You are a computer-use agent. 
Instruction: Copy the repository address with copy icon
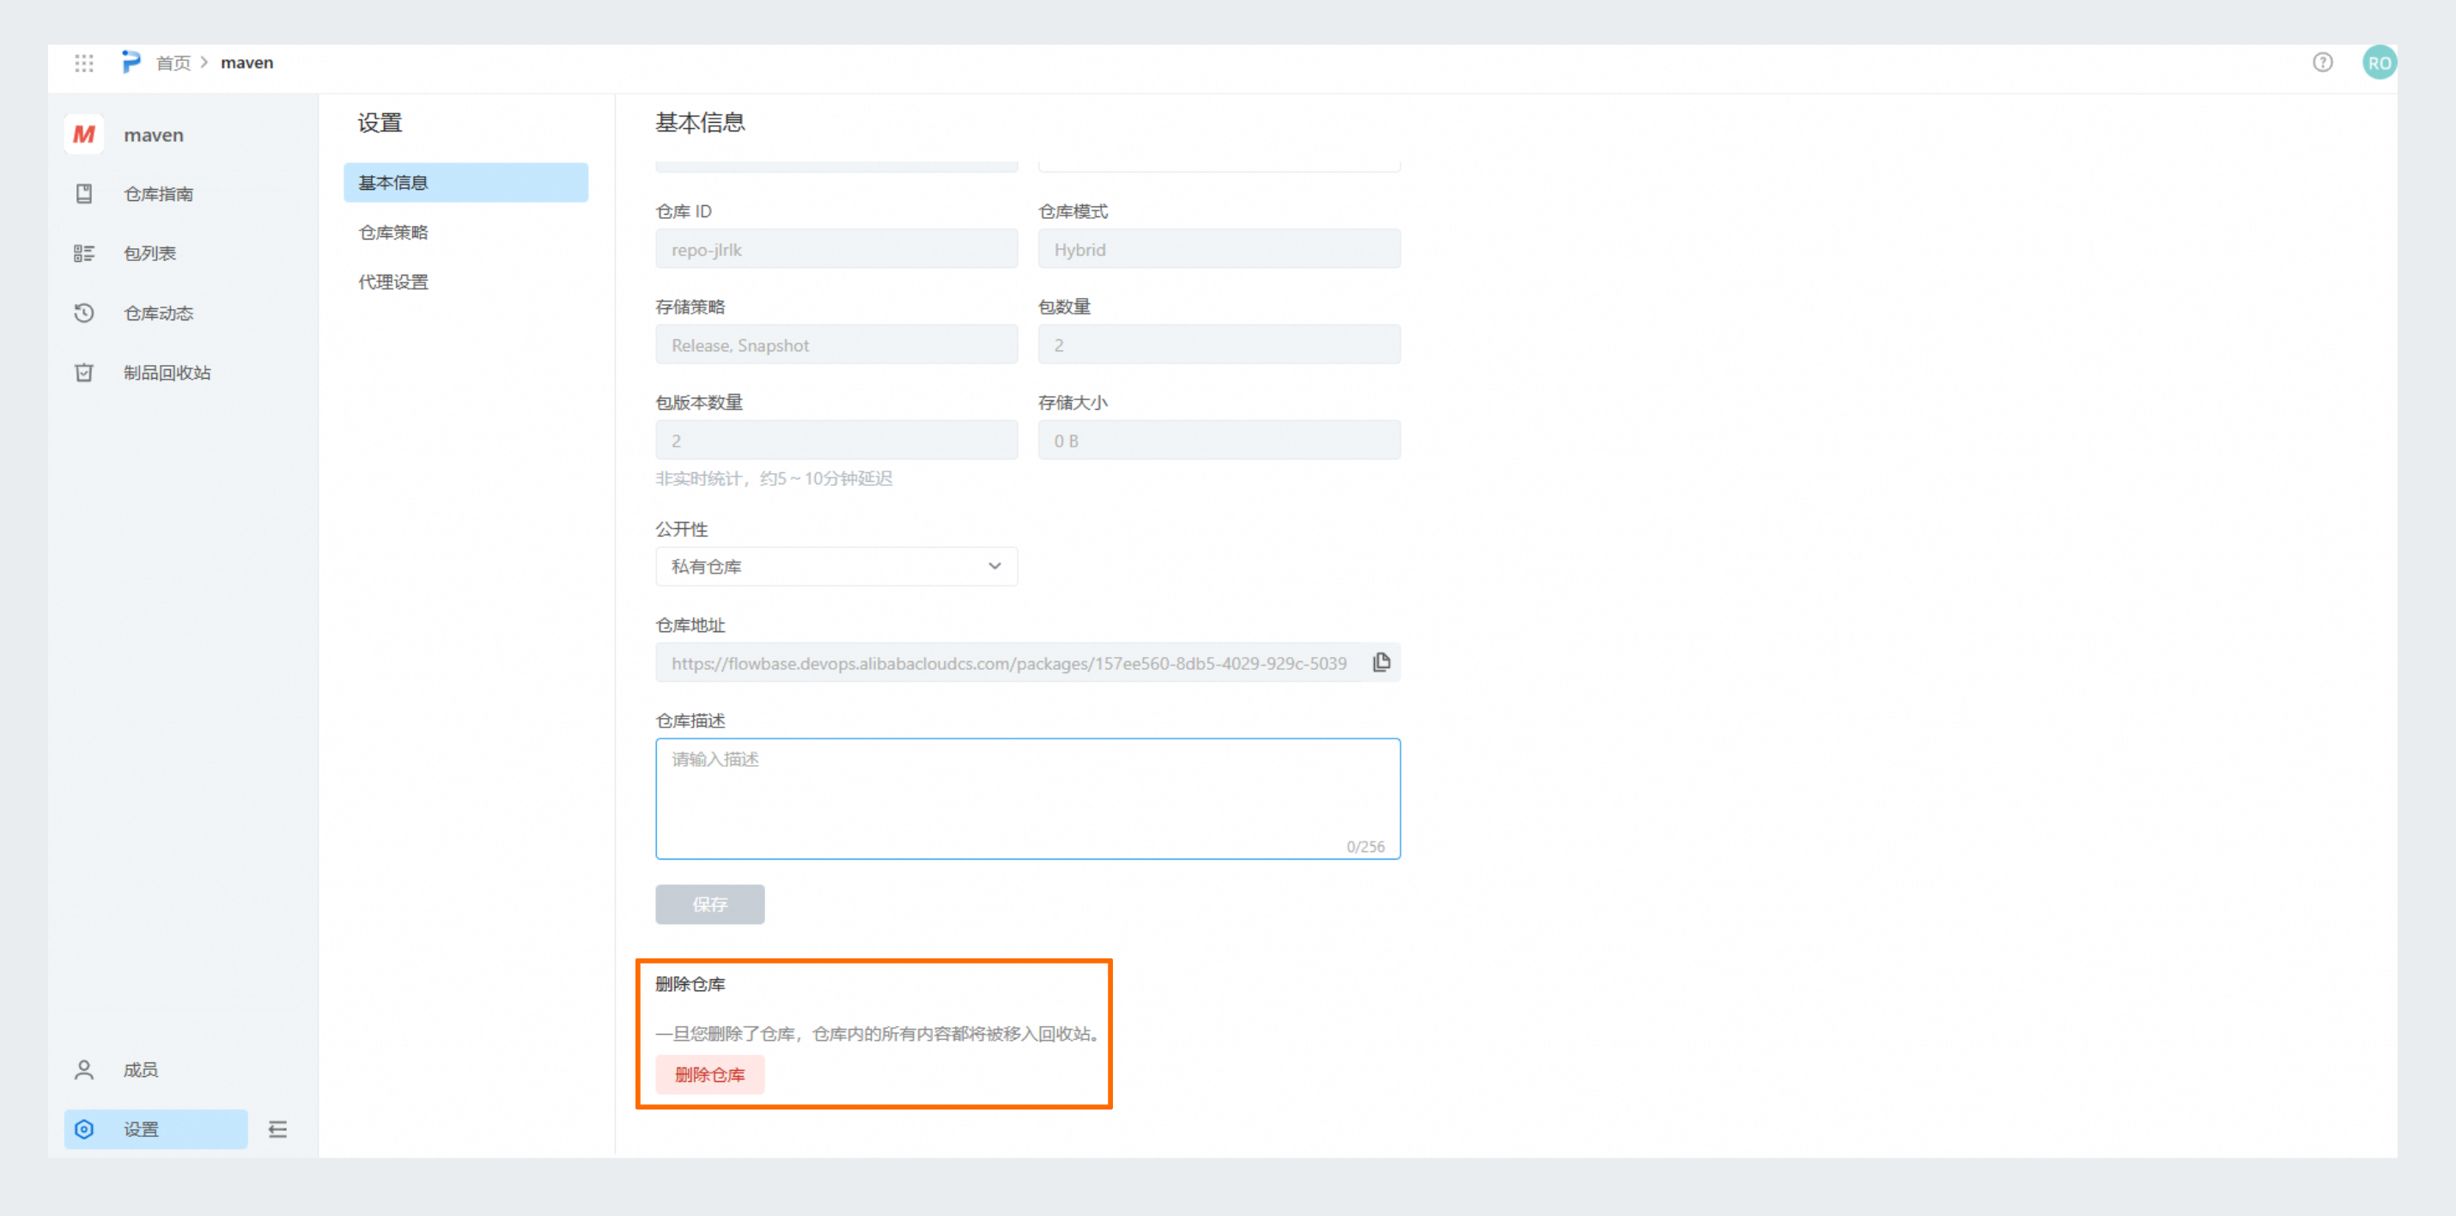pos(1381,663)
